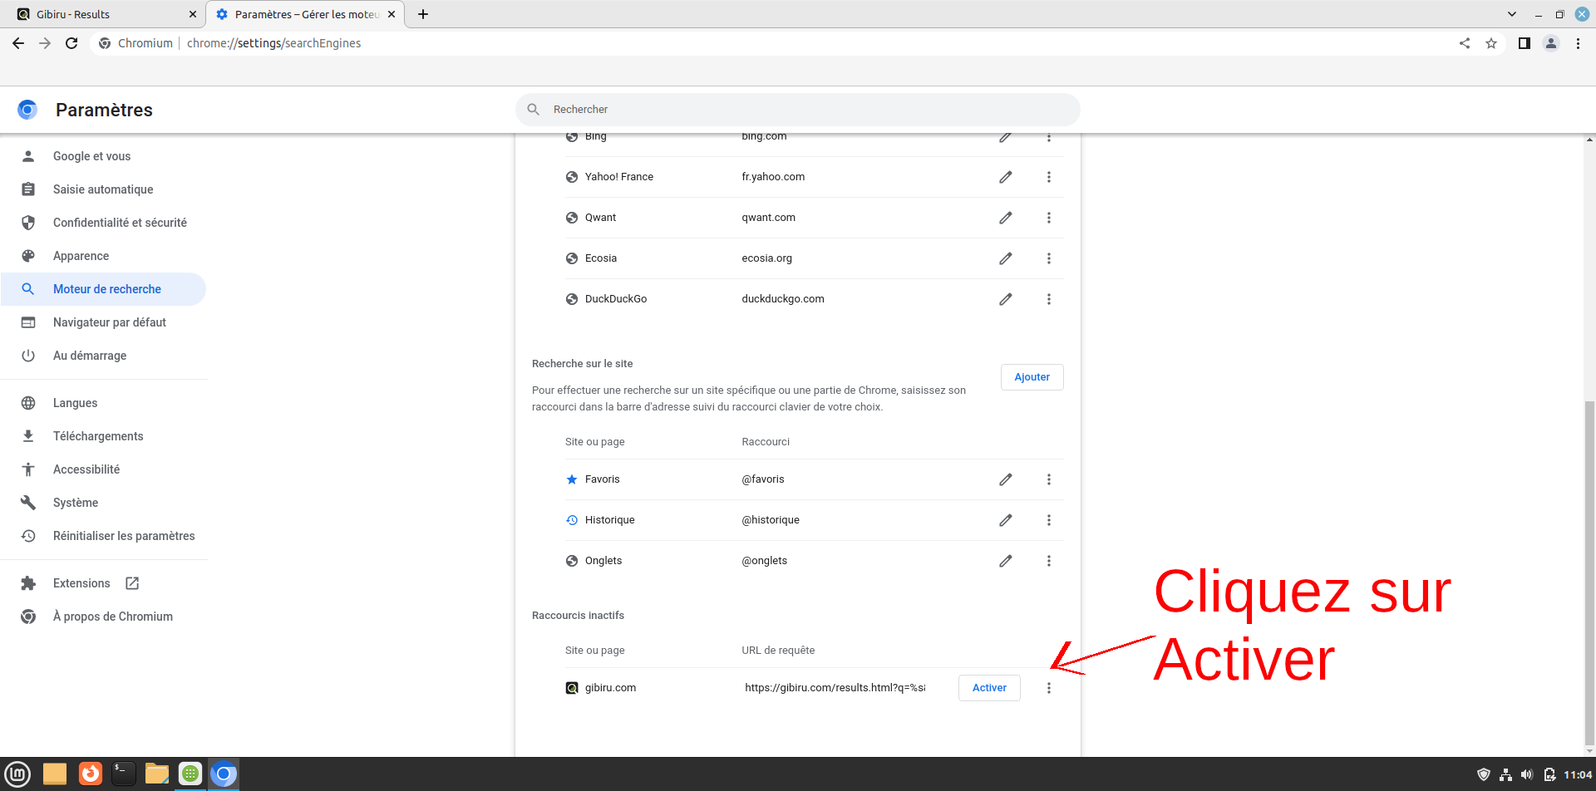This screenshot has width=1596, height=791.
Task: Edit the Historique shortcut with the pencil icon
Action: pyautogui.click(x=1005, y=520)
